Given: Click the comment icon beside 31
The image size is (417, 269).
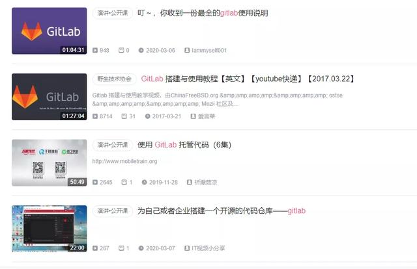Looking at the screenshot, I should (x=124, y=116).
